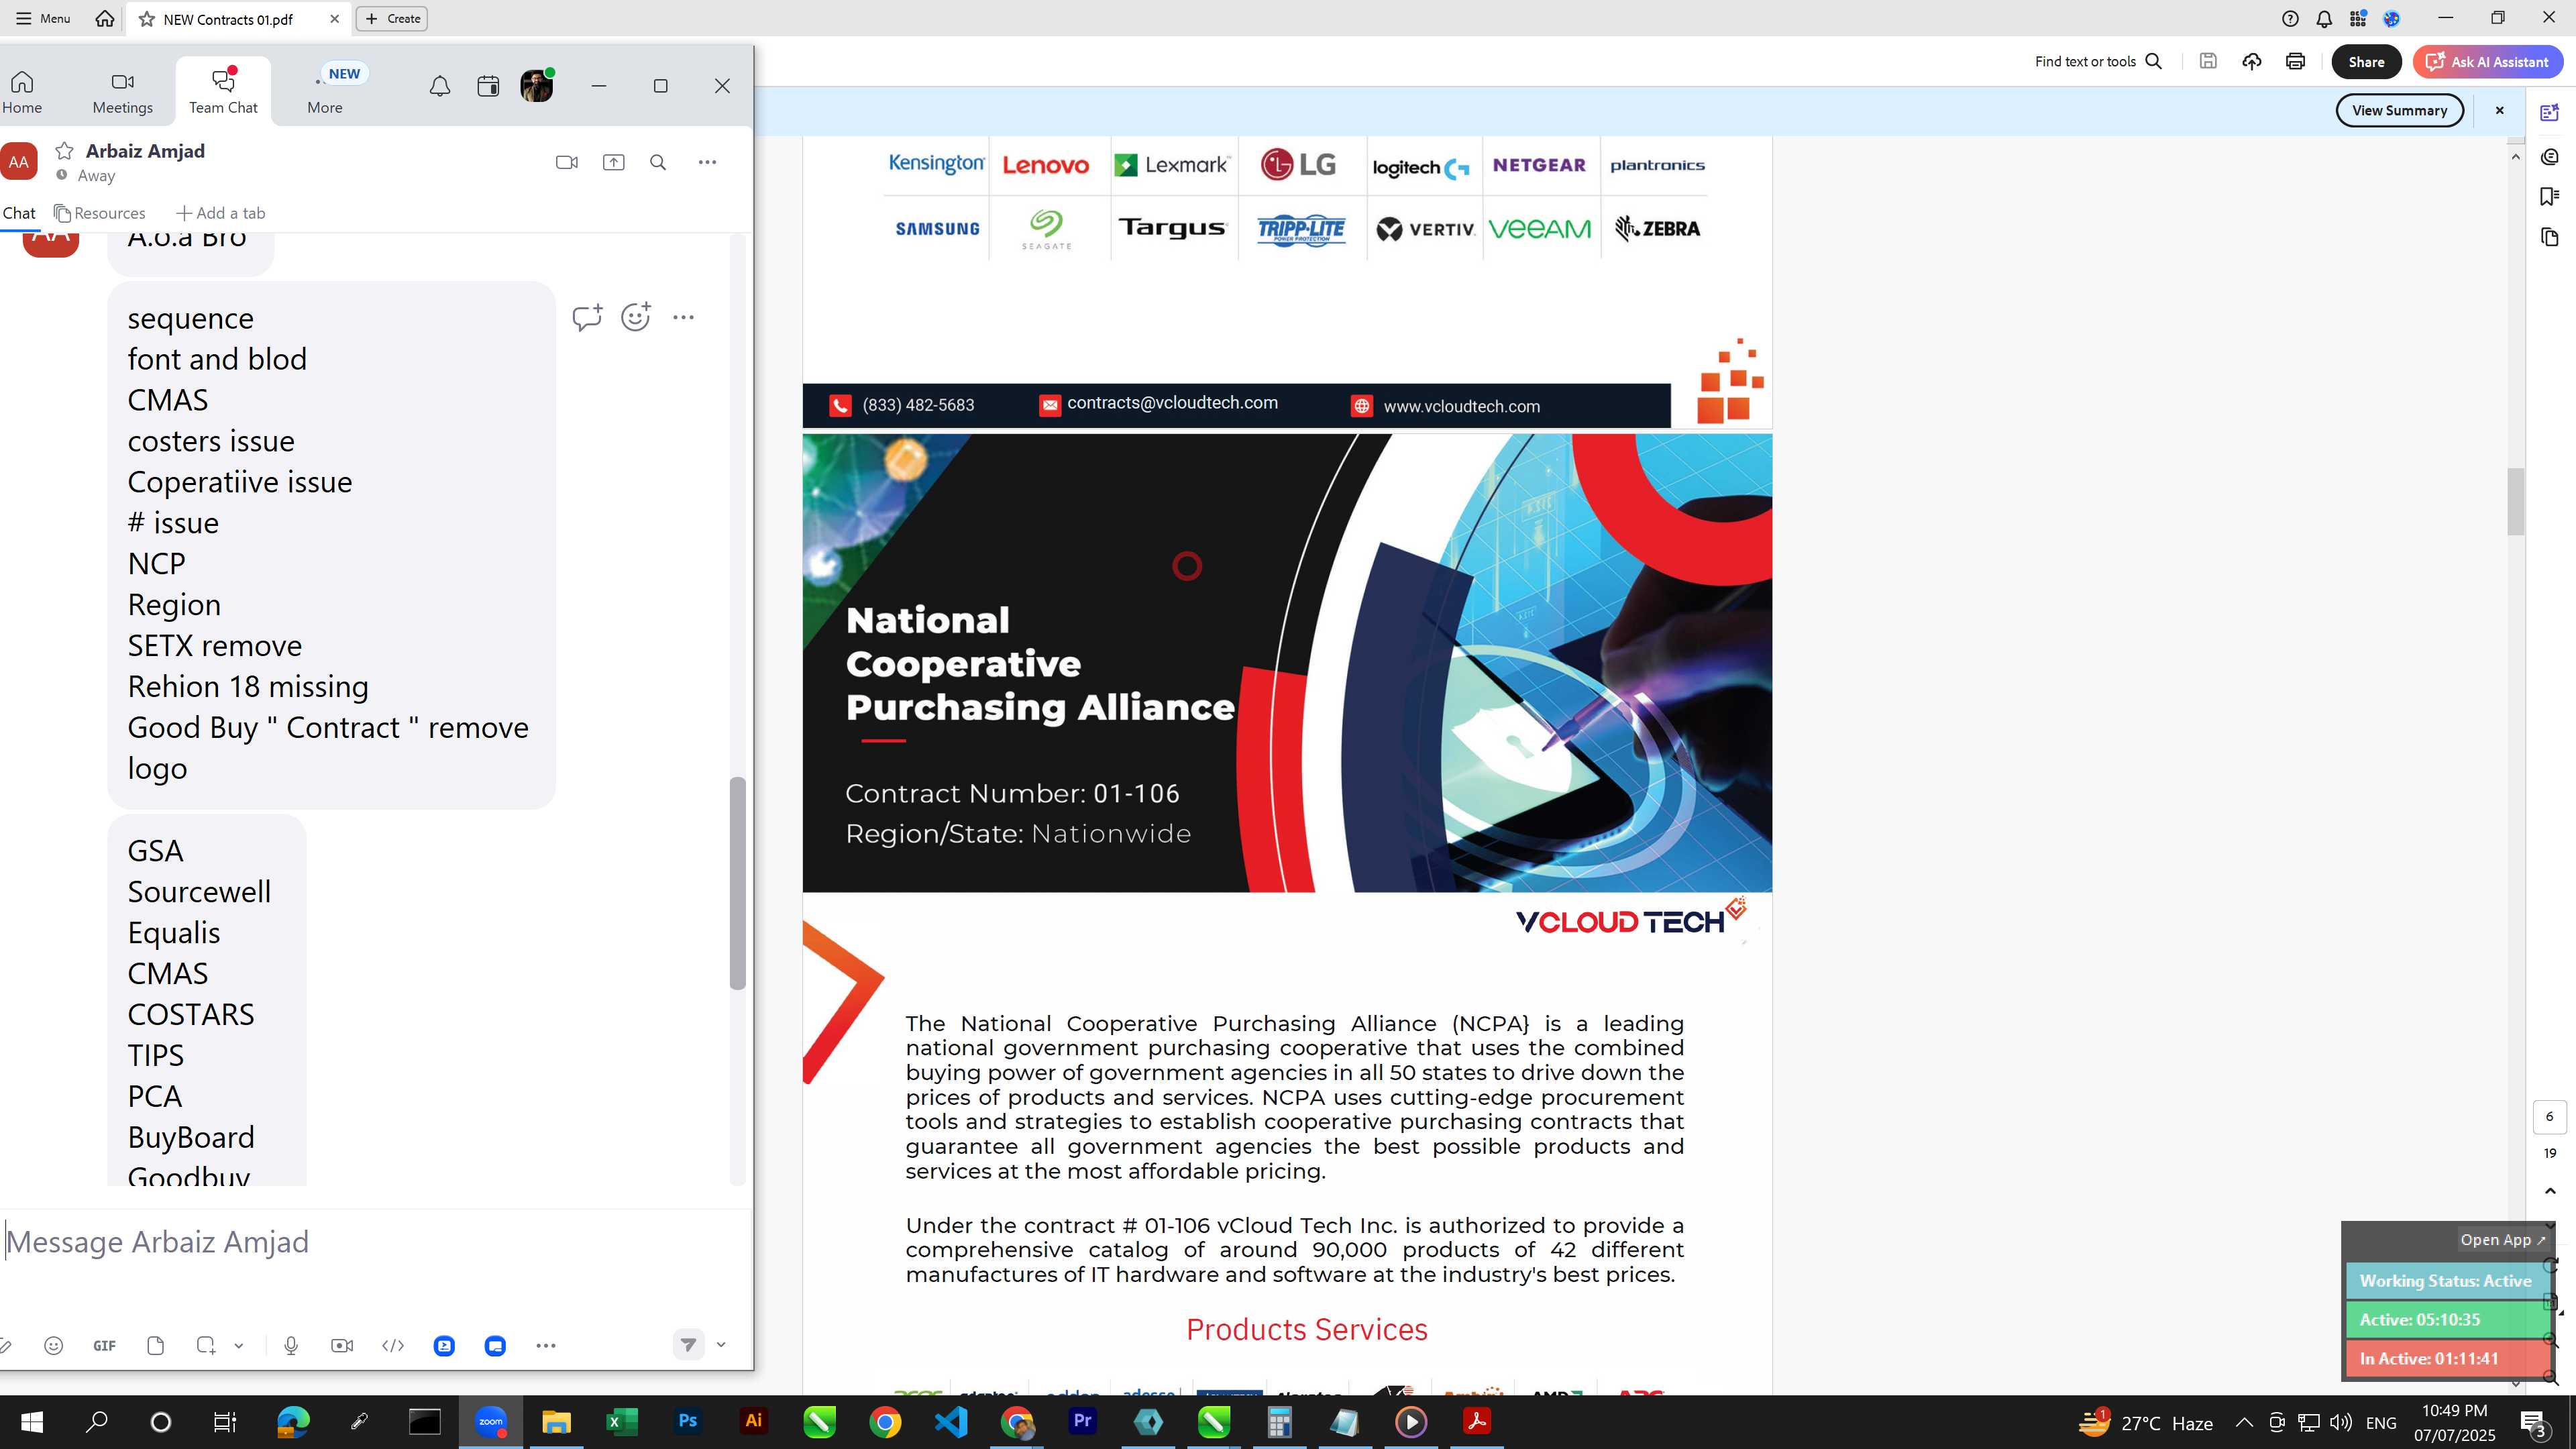The width and height of the screenshot is (2576, 1449).
Task: Print the PDF document
Action: (x=2295, y=61)
